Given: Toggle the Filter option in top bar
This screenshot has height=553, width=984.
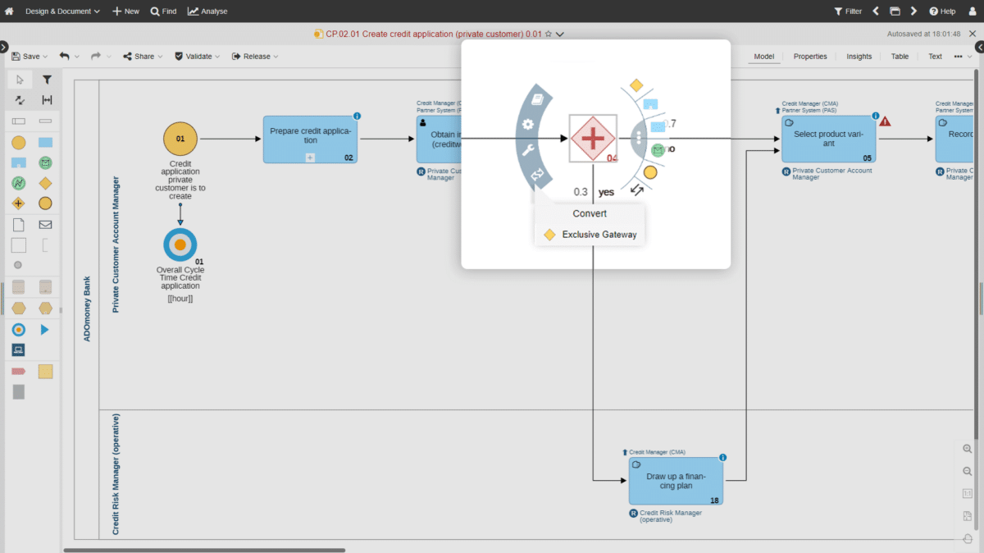Looking at the screenshot, I should (x=848, y=11).
